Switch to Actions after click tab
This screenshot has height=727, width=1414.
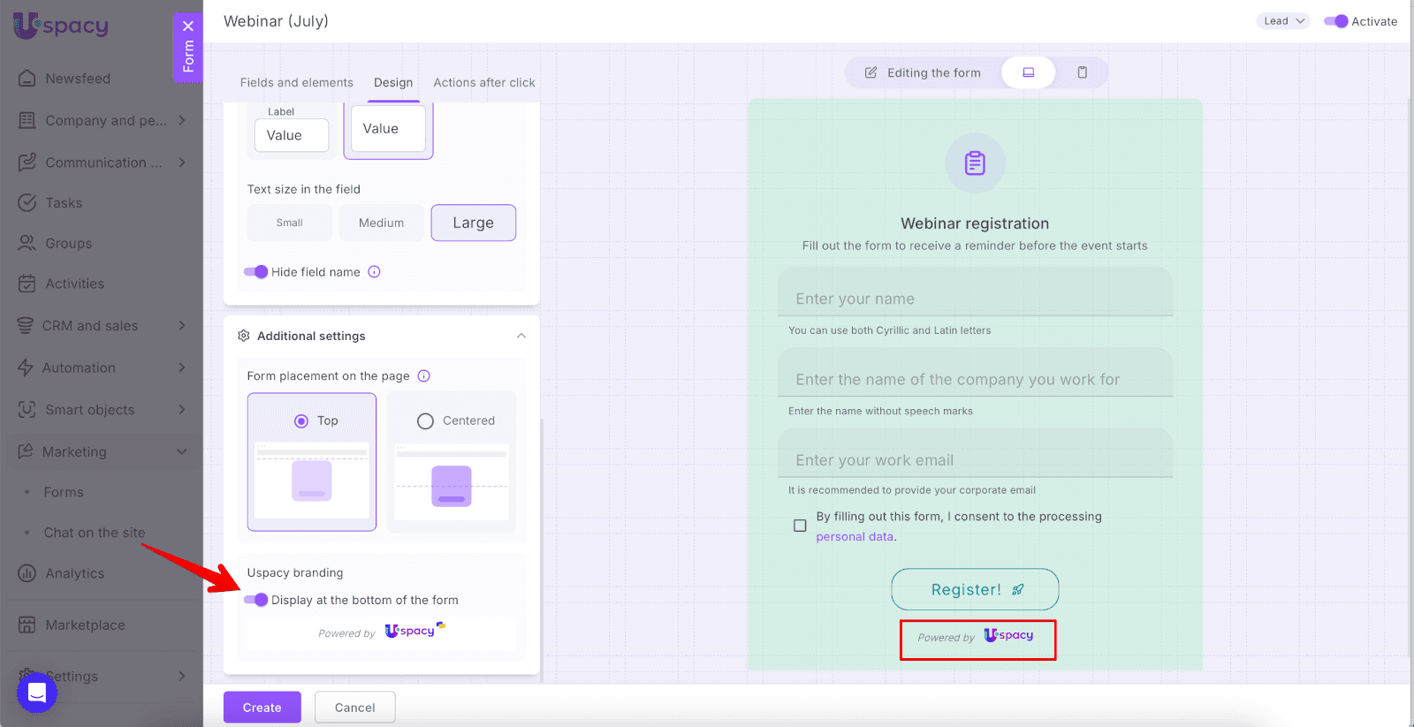pyautogui.click(x=484, y=82)
